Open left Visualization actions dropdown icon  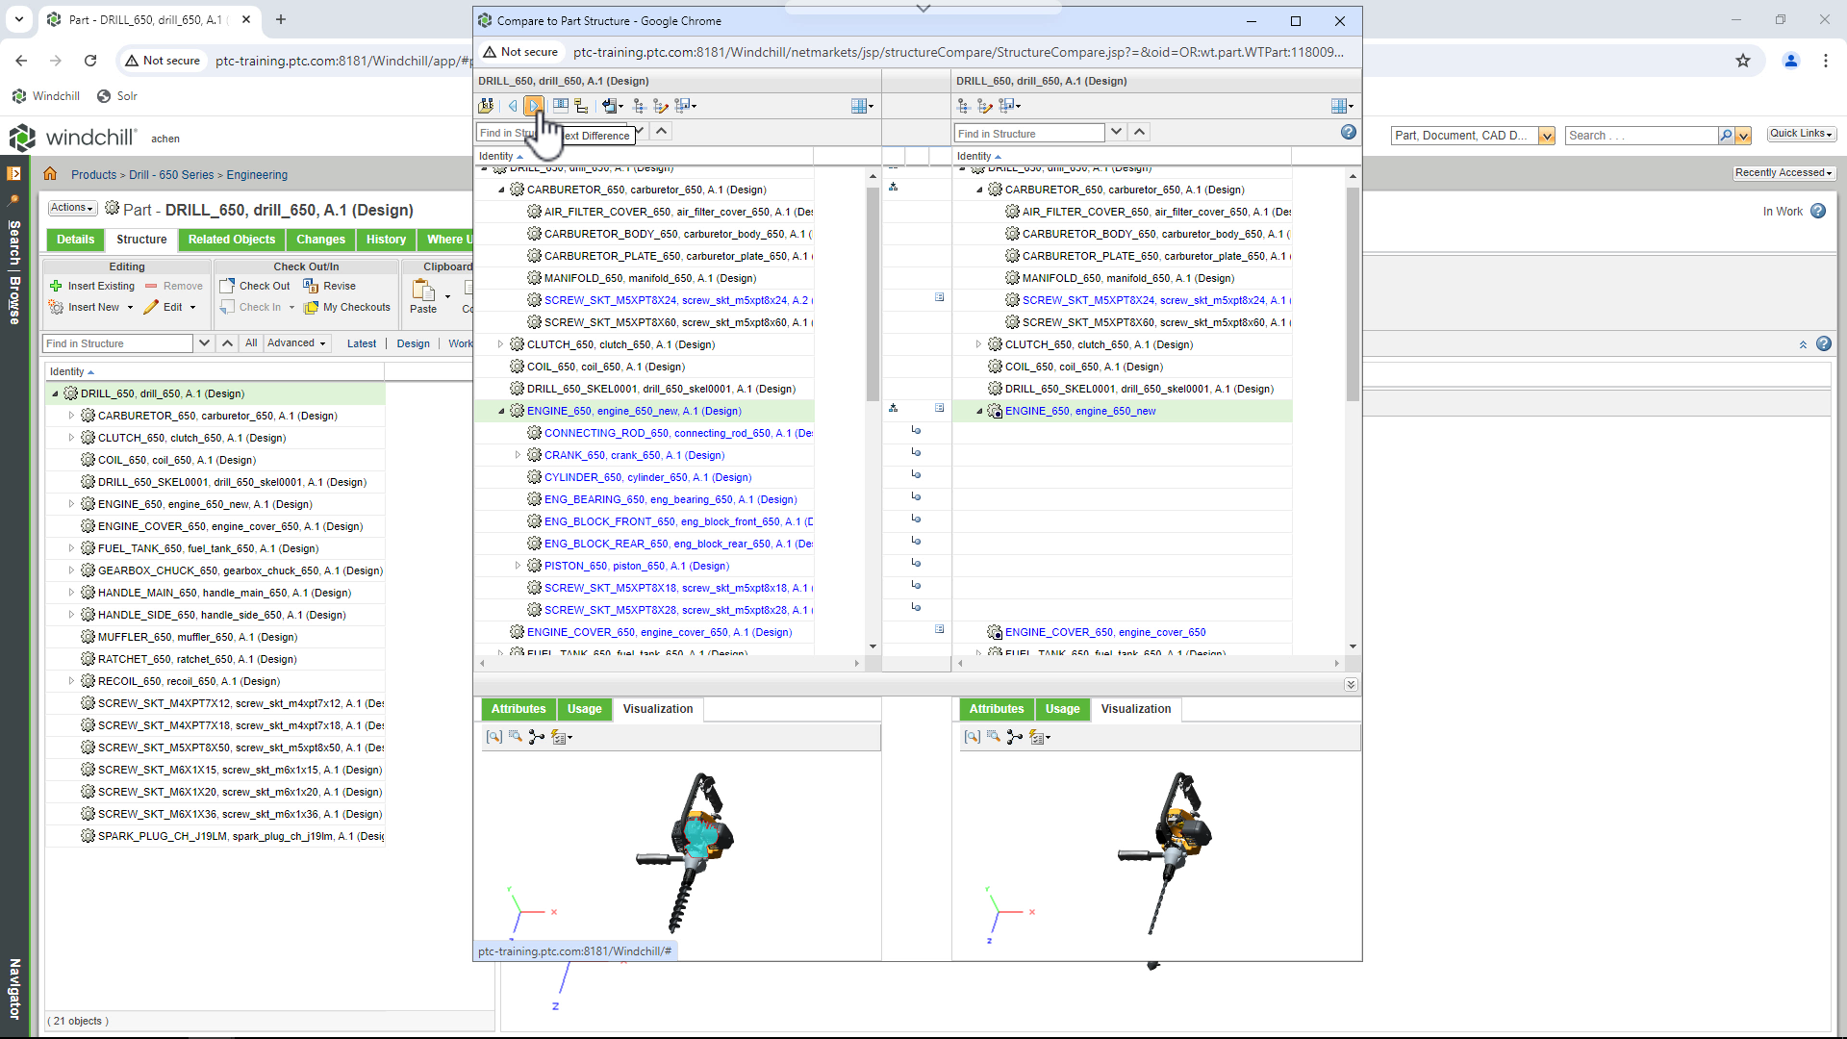(x=562, y=737)
